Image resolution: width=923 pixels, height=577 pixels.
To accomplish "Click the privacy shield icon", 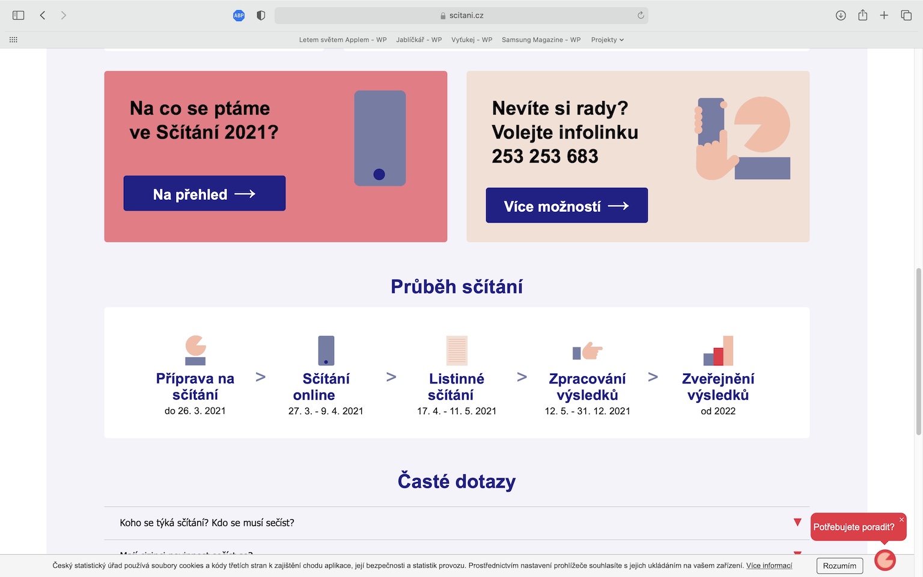I will click(x=261, y=15).
